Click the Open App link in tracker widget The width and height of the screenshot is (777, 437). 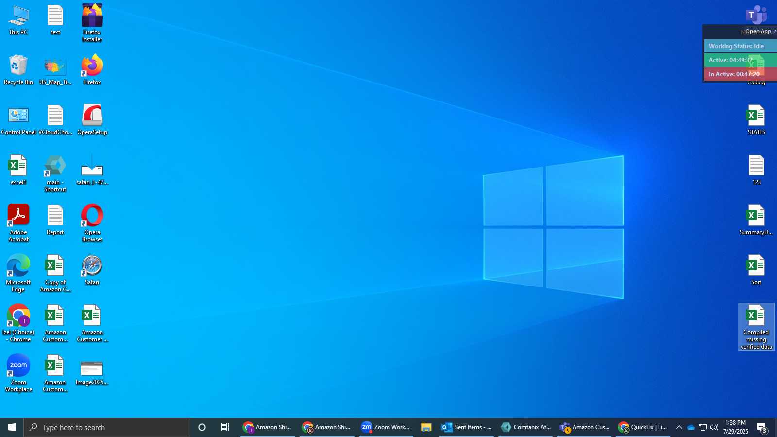coord(760,32)
